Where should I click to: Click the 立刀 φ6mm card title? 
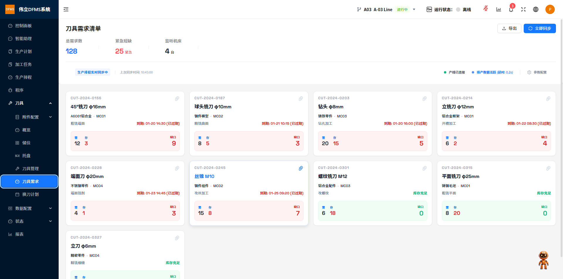coord(83,246)
